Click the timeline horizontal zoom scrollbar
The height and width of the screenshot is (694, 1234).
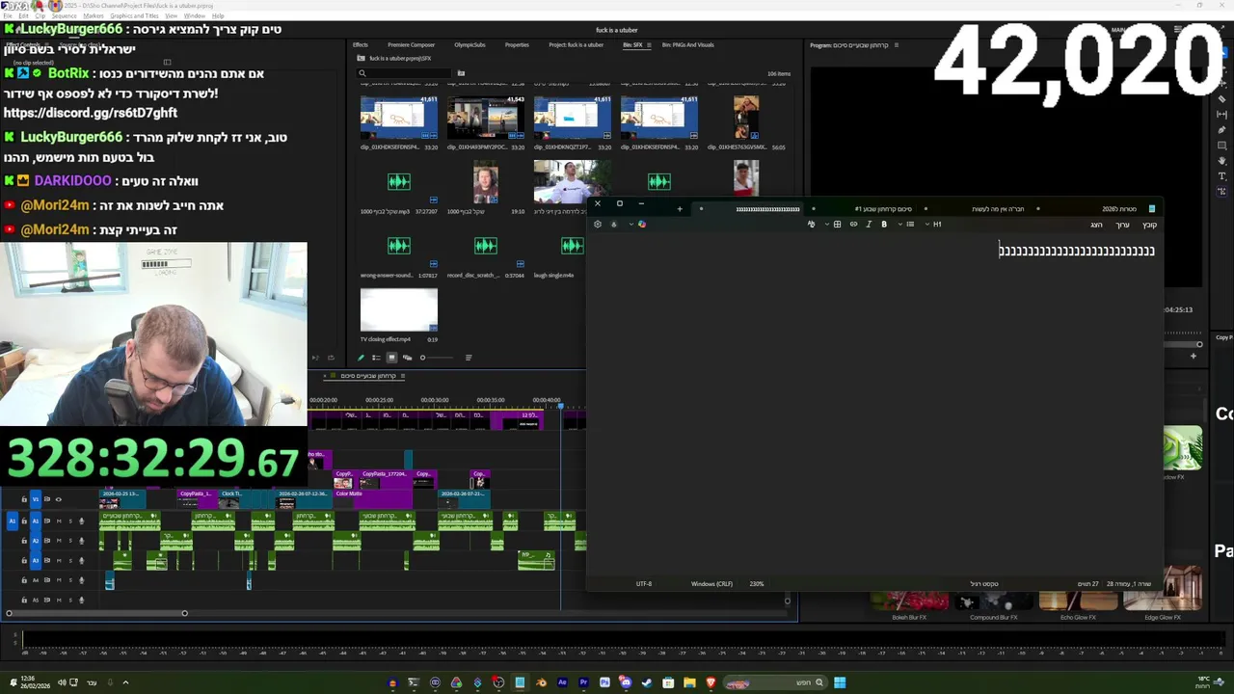point(96,613)
